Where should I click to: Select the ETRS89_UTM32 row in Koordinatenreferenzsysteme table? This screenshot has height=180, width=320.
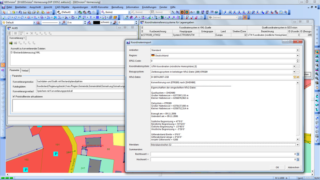[226, 35]
